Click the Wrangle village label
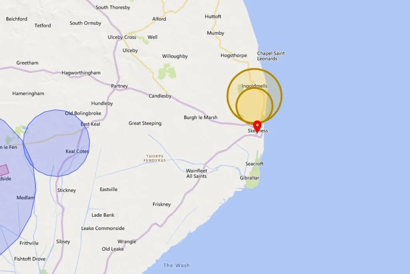Image resolution: width=410 pixels, height=274 pixels. [x=127, y=242]
